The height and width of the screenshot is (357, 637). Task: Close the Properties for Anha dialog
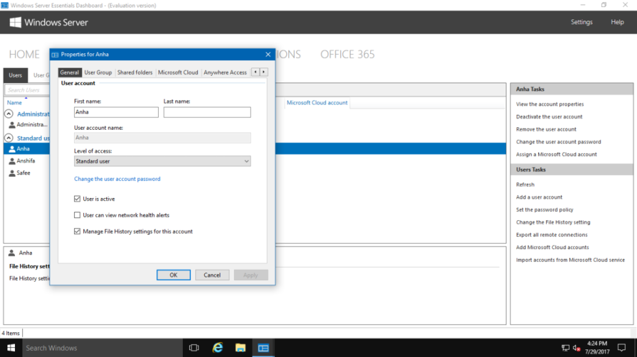(267, 55)
